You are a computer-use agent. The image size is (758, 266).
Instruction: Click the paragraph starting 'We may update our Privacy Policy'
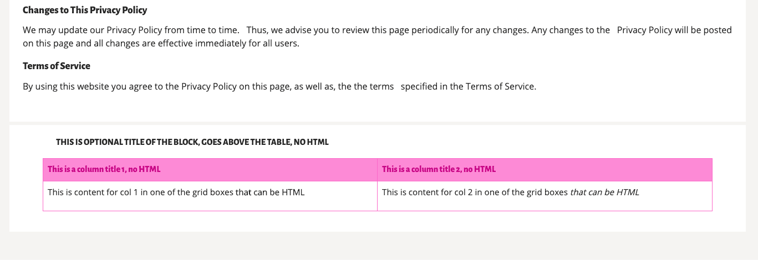[x=377, y=36]
